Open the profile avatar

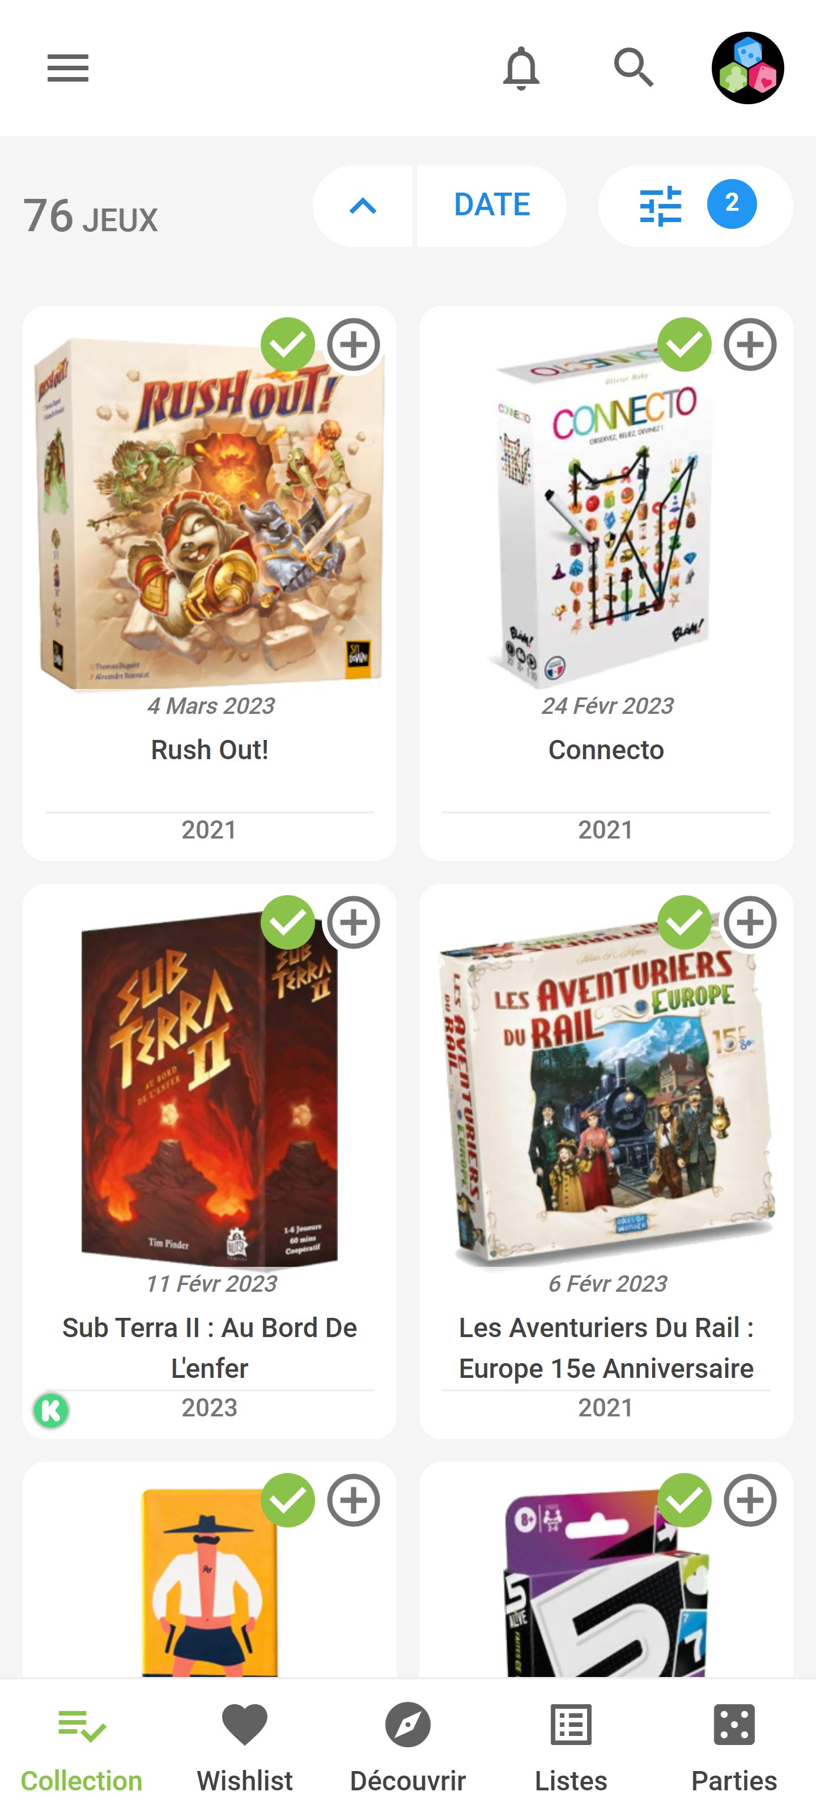[747, 68]
